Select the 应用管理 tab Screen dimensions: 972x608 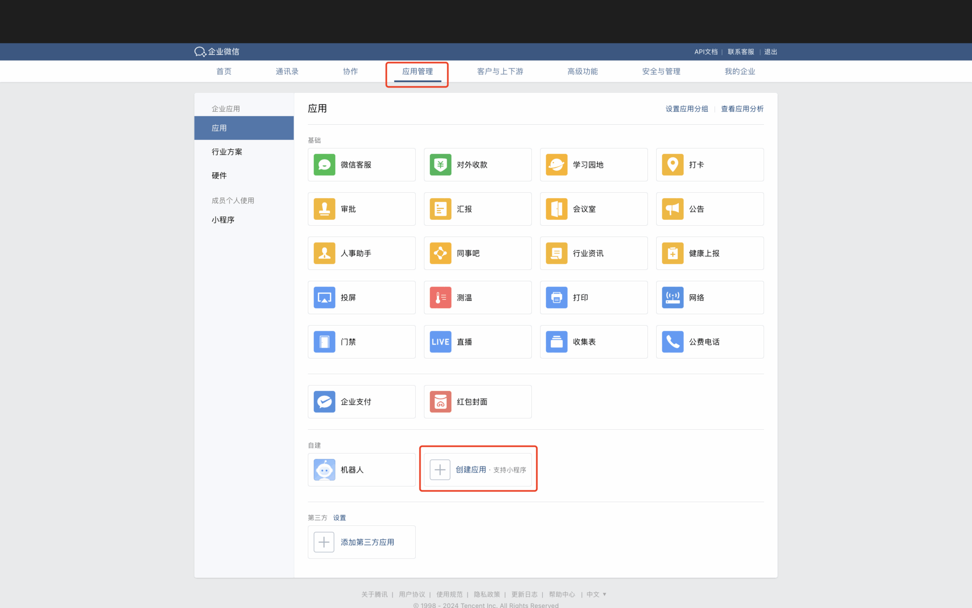pyautogui.click(x=417, y=71)
